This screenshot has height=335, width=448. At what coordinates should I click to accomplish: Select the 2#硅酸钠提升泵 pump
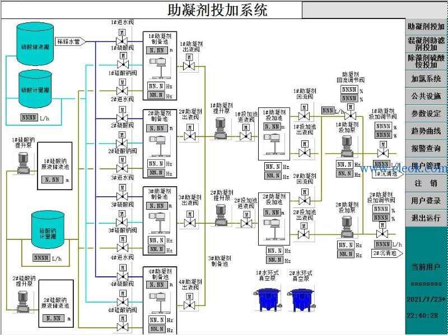click(x=22, y=302)
